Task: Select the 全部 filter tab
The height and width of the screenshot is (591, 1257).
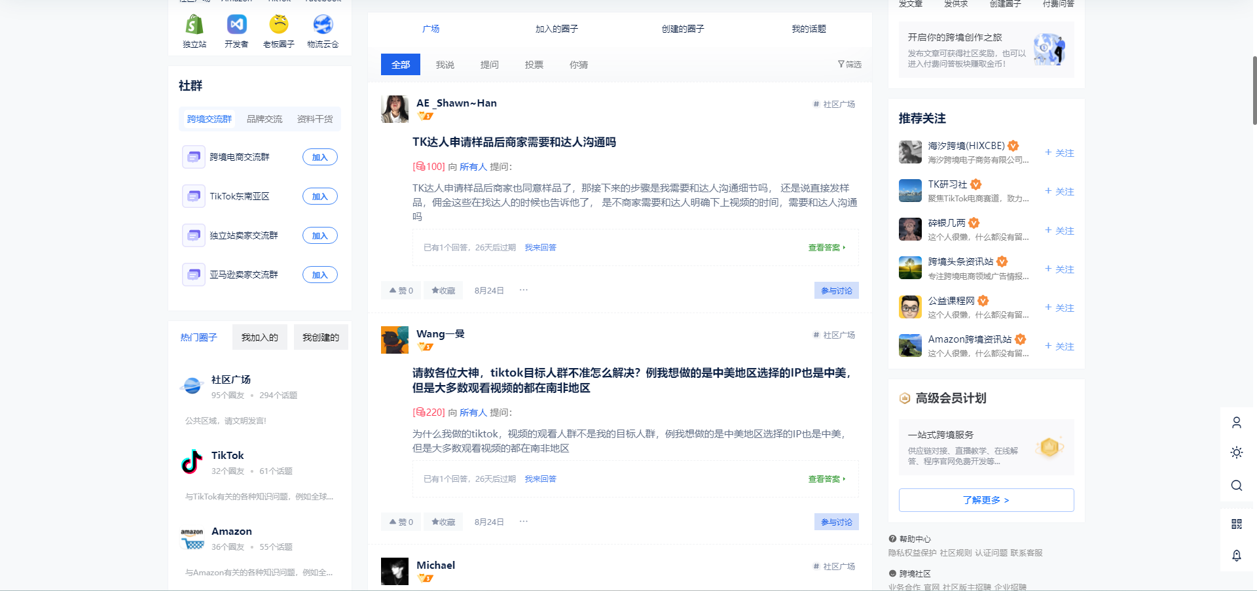Action: click(x=401, y=65)
